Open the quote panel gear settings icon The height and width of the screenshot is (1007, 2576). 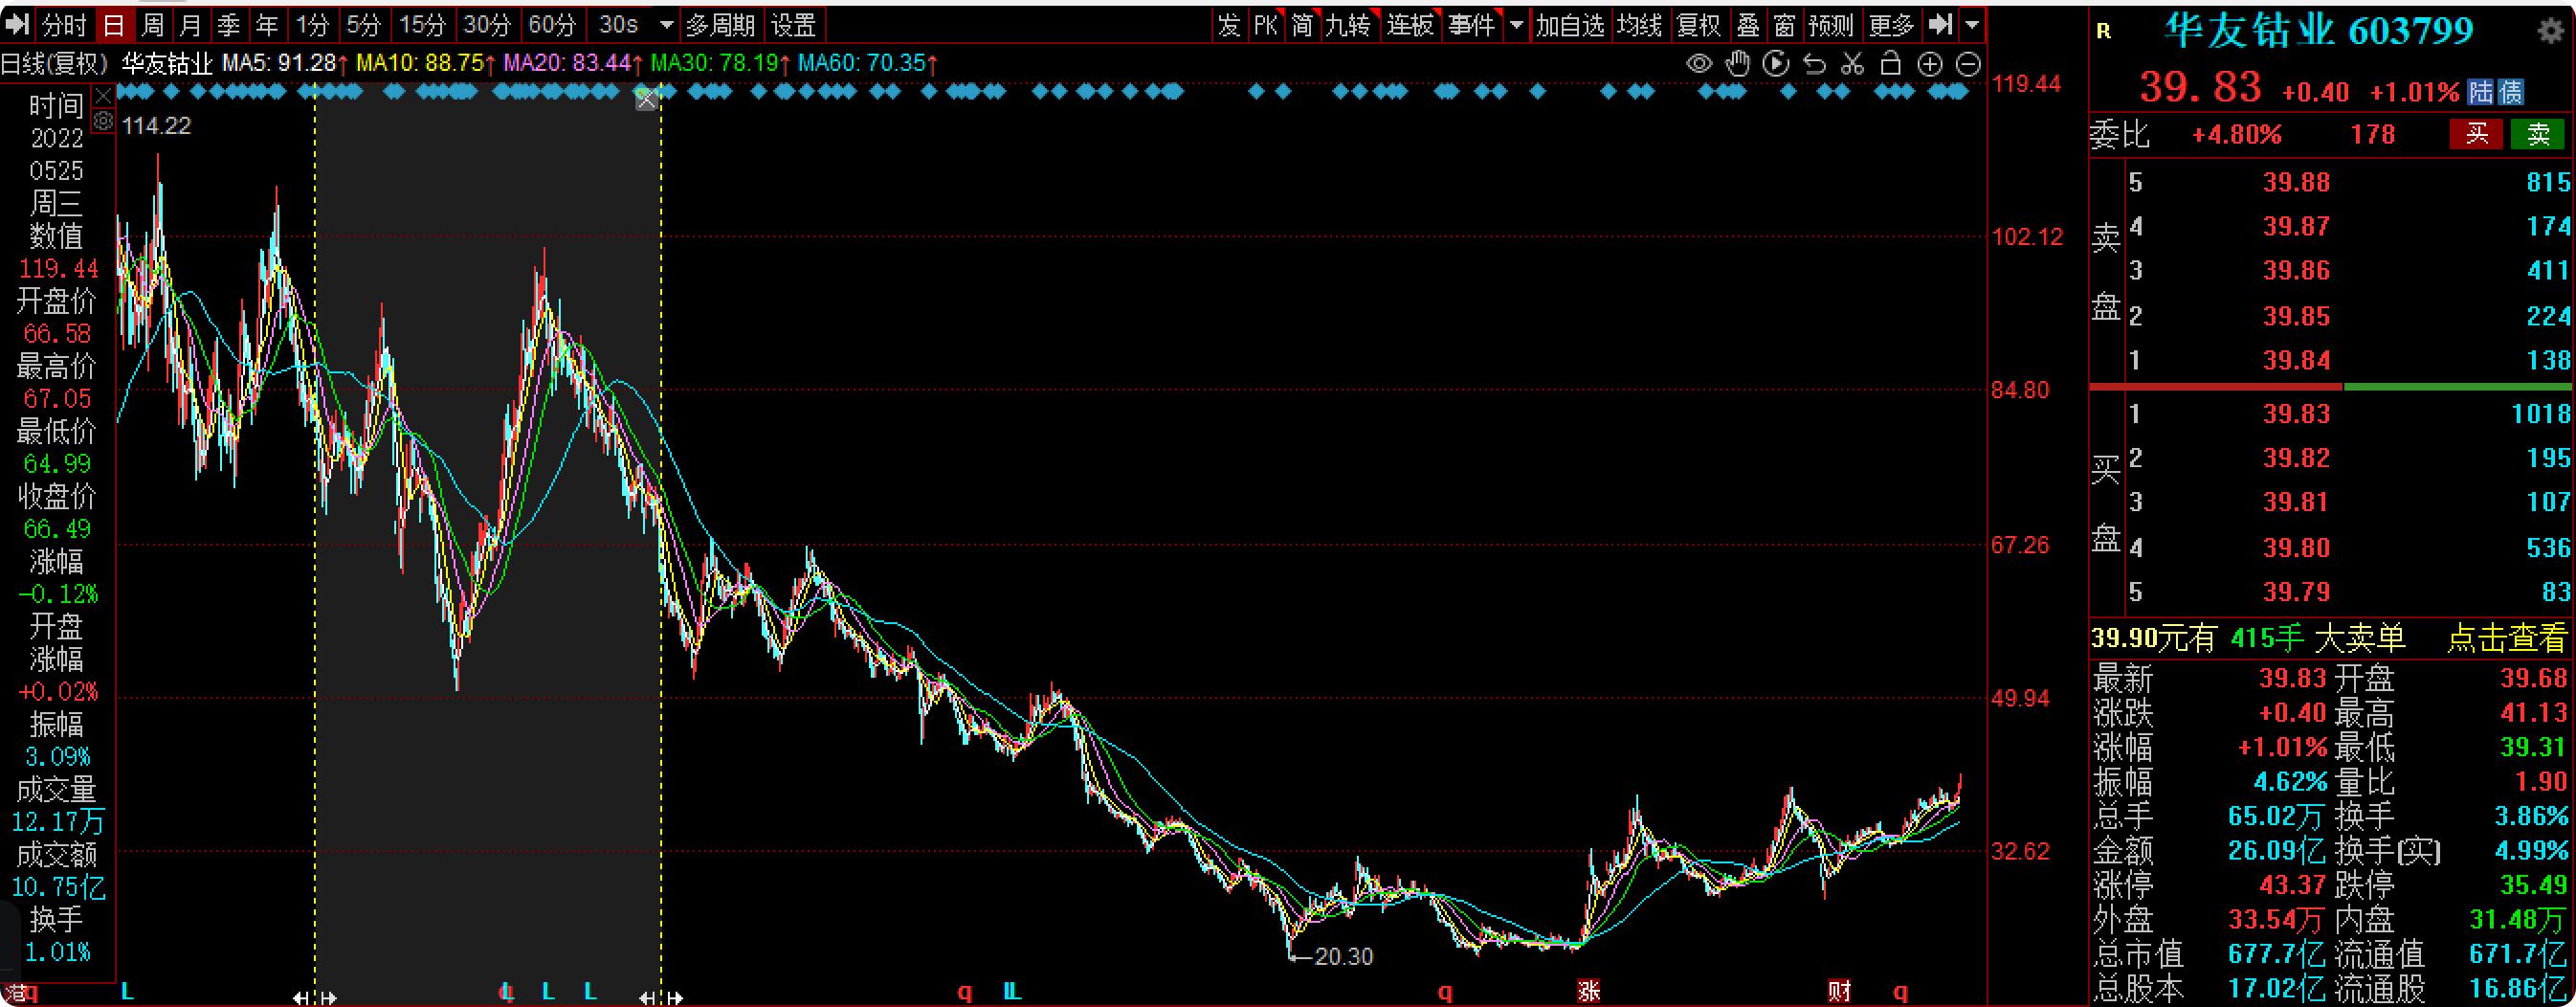2551,31
